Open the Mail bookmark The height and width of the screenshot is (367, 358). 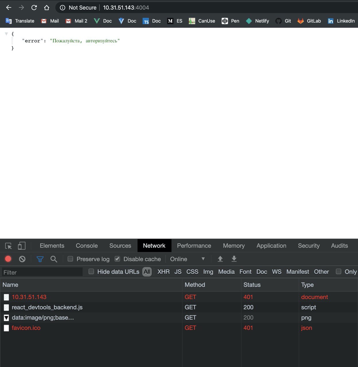(x=50, y=21)
